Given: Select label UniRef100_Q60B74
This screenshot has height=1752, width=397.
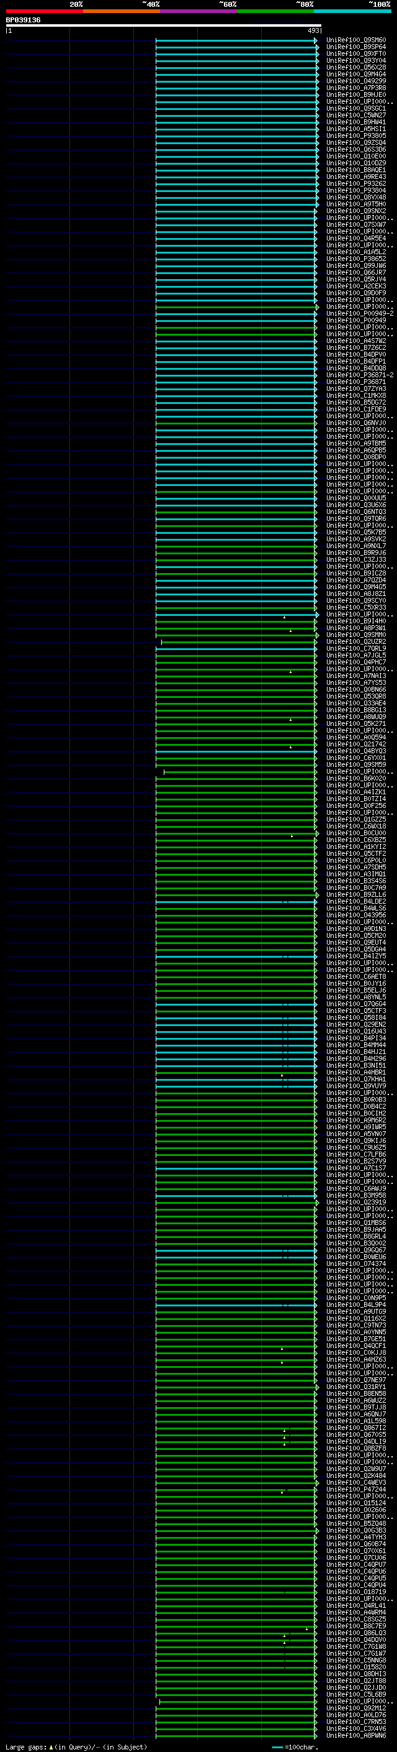Looking at the screenshot, I should [x=355, y=1544].
